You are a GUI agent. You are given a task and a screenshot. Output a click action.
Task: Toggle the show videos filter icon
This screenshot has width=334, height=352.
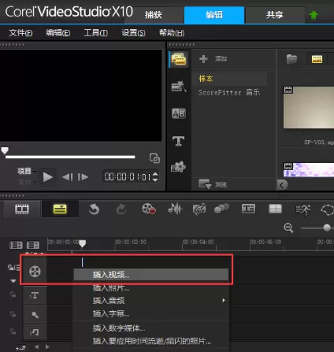point(317,59)
